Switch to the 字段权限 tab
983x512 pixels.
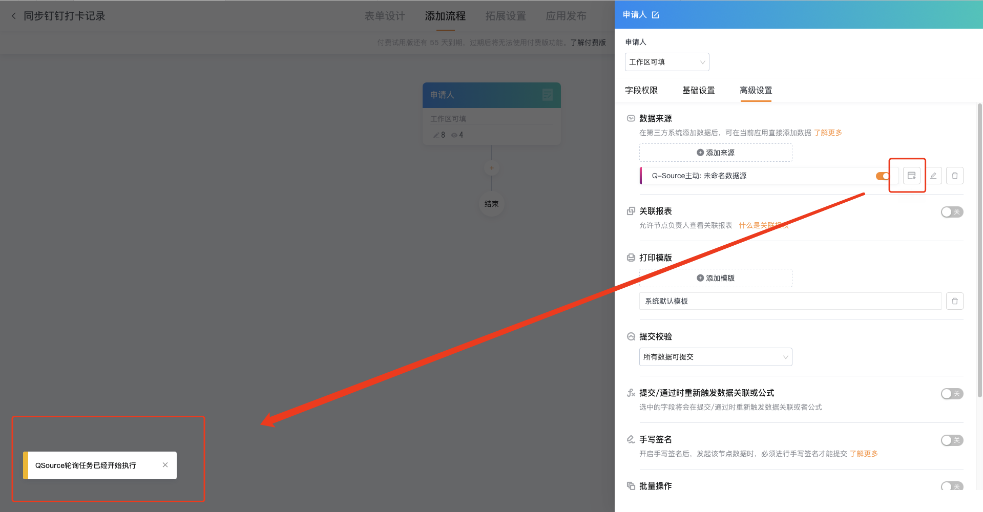[x=641, y=90]
